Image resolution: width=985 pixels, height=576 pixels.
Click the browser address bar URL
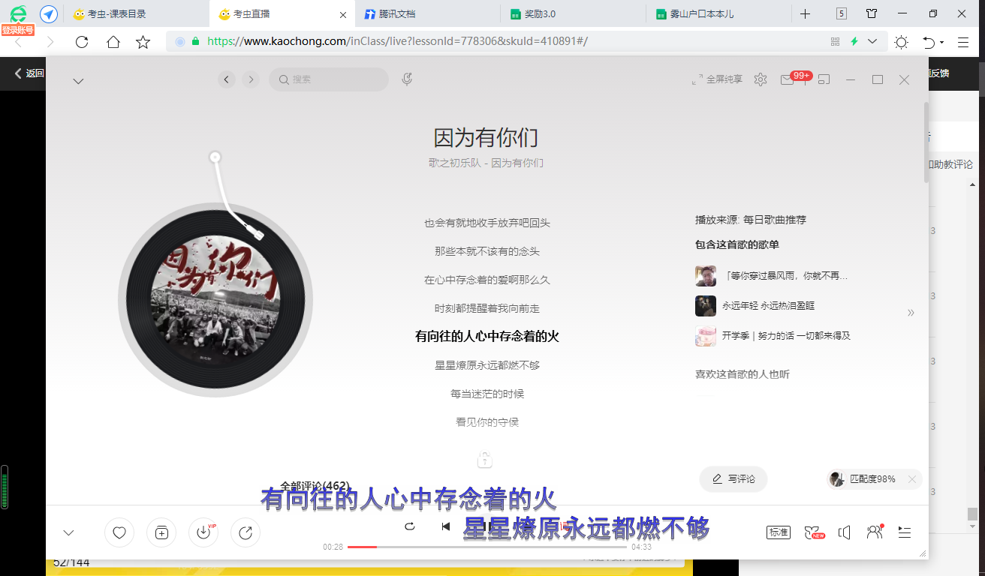click(397, 41)
